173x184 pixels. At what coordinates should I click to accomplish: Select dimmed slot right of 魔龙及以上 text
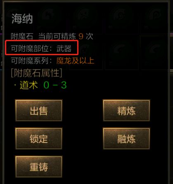coord(121,53)
